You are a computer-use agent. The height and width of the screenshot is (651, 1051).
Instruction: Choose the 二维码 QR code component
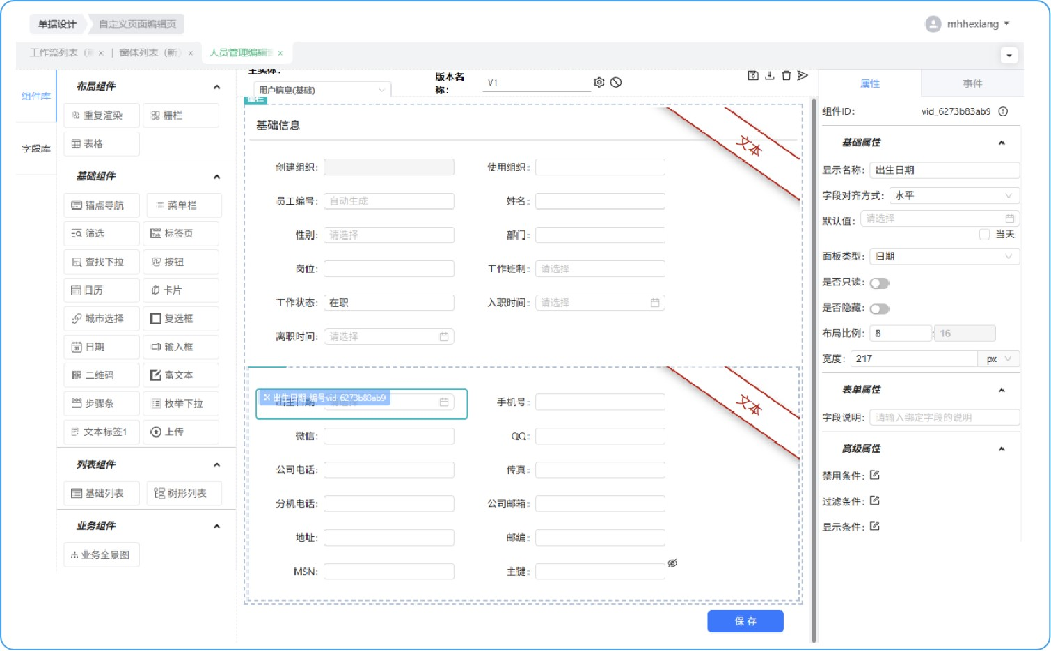click(102, 375)
